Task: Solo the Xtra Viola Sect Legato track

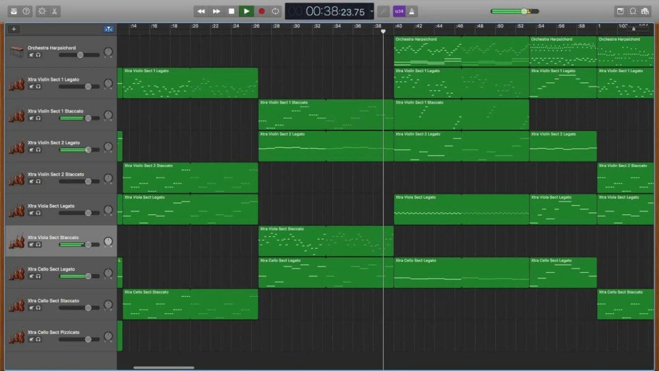Action: pos(38,213)
